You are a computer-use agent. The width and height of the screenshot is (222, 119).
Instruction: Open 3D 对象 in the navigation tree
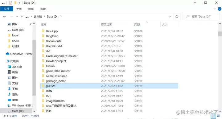tap(17, 67)
